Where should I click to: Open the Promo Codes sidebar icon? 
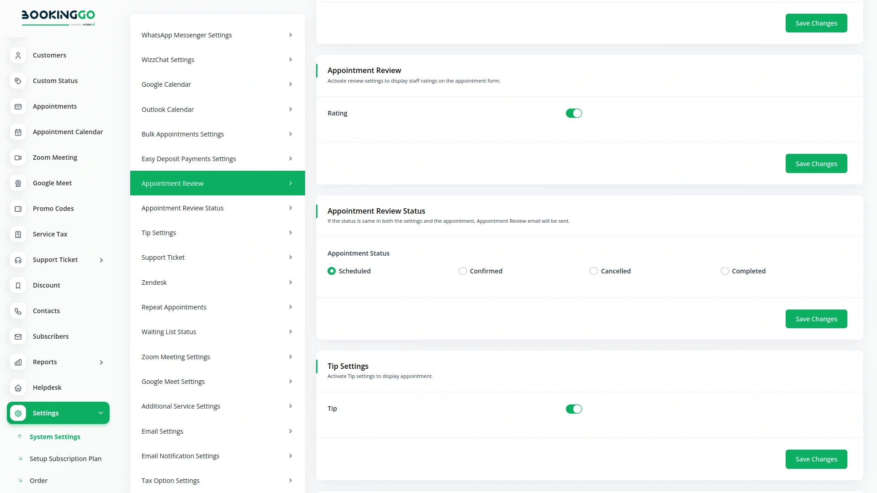(18, 209)
